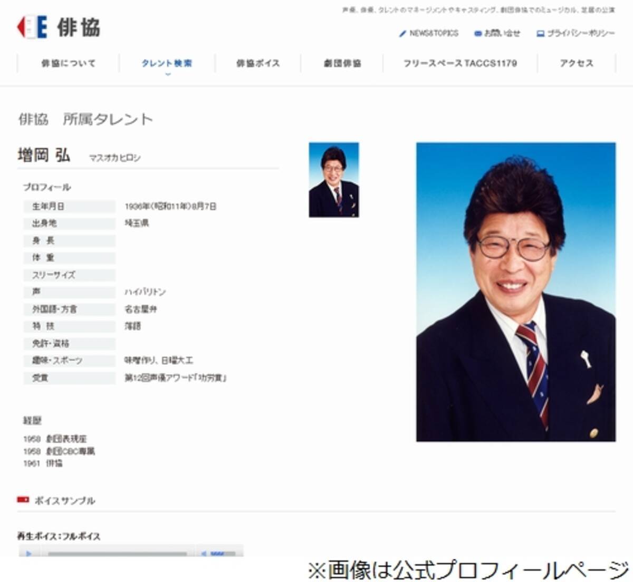This screenshot has width=633, height=582.
Task: Click the audio playback progress bar
Action: pos(117,554)
